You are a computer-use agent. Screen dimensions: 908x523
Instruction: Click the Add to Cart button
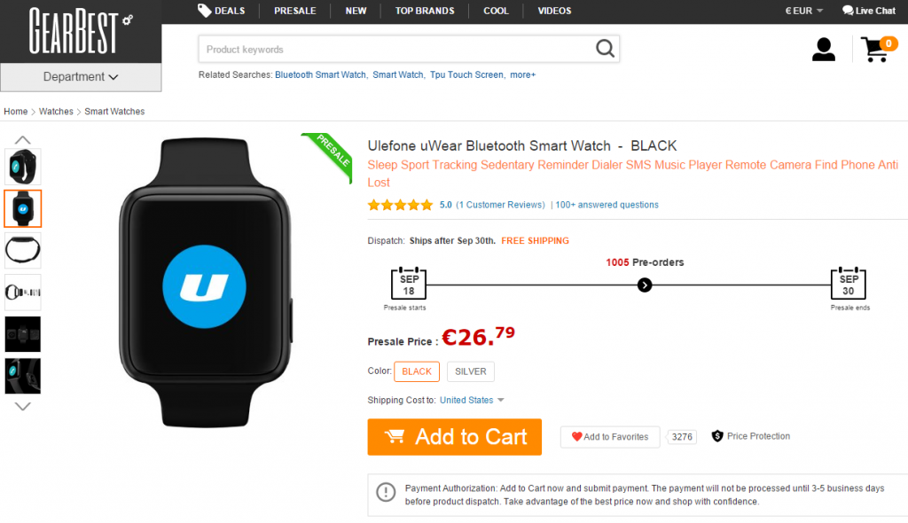[x=455, y=437]
